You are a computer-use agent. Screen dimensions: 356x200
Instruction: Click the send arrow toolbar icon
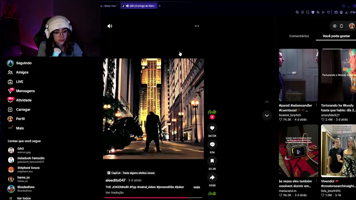323,12
